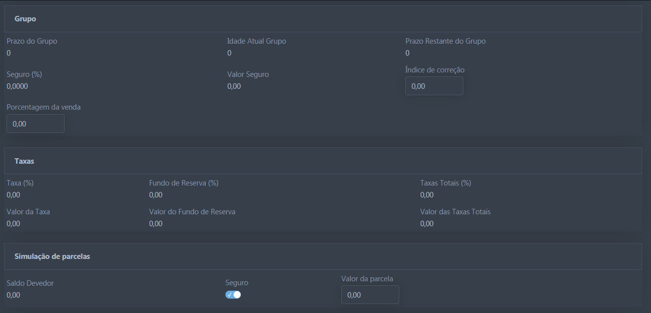Select the Saldo Devedor label
Viewport: 651px width, 313px height.
tap(30, 283)
